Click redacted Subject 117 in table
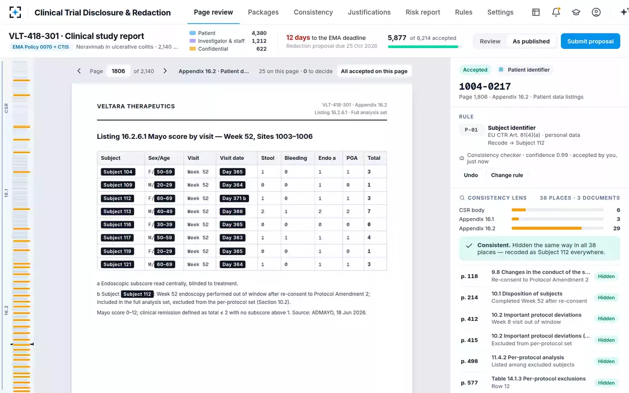629x393 pixels. click(117, 238)
